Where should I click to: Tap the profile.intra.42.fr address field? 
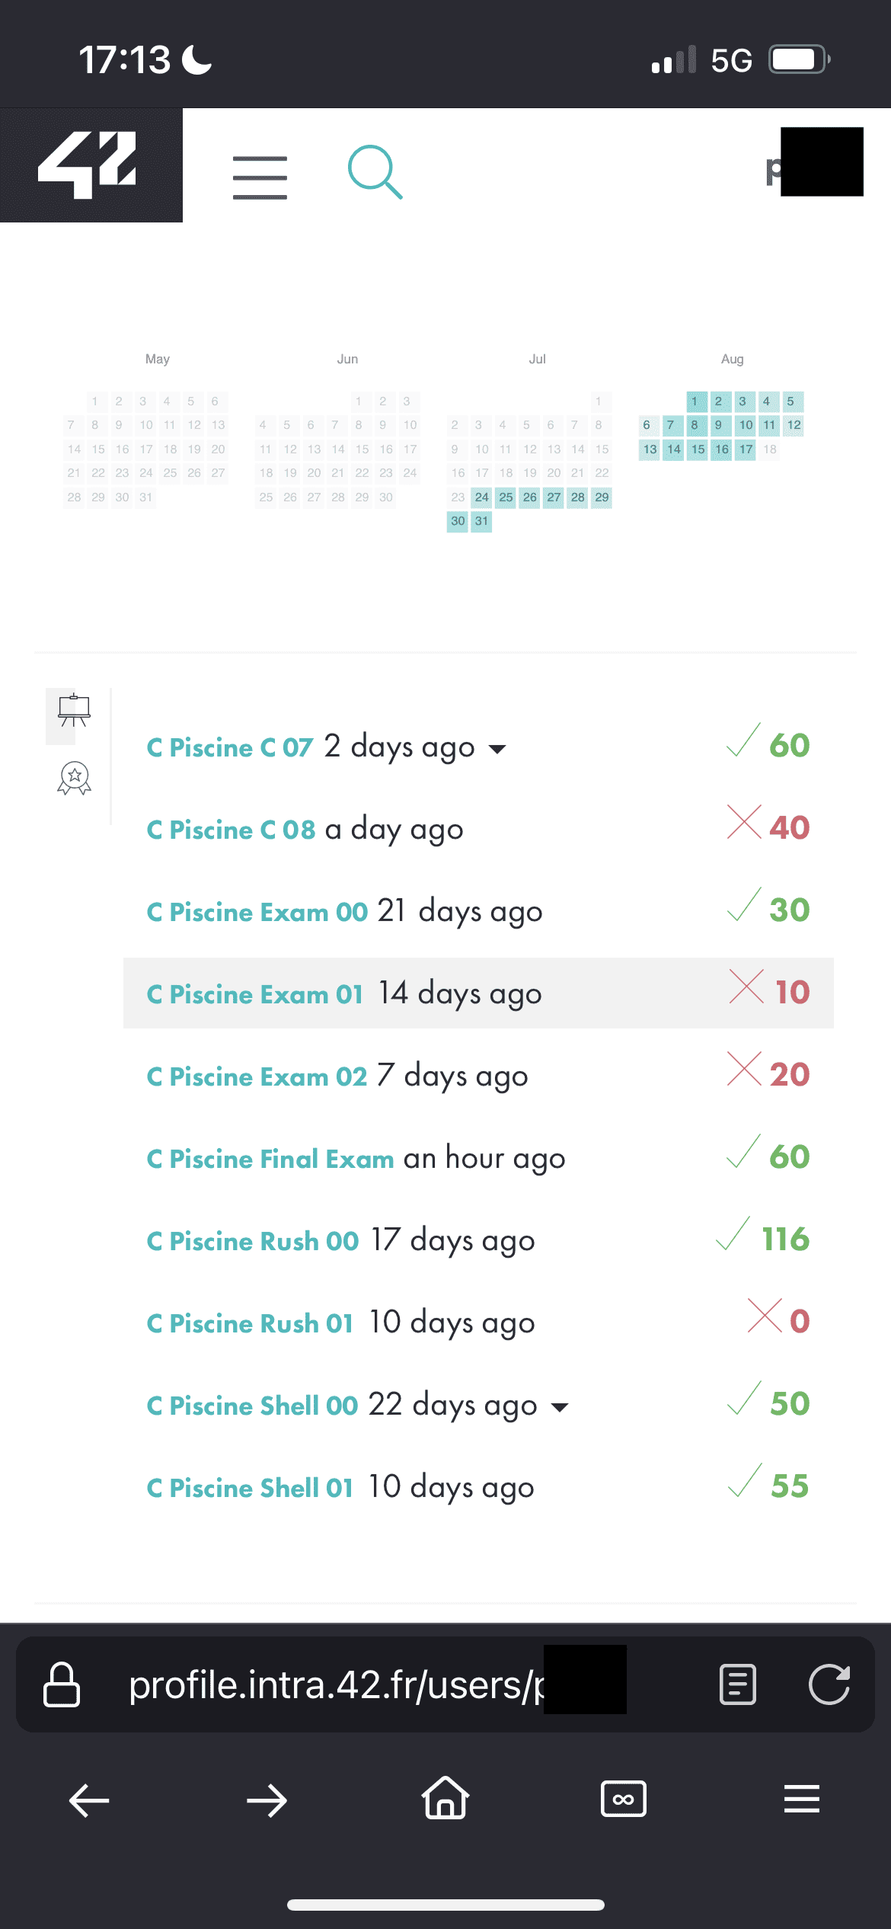pos(335,1684)
